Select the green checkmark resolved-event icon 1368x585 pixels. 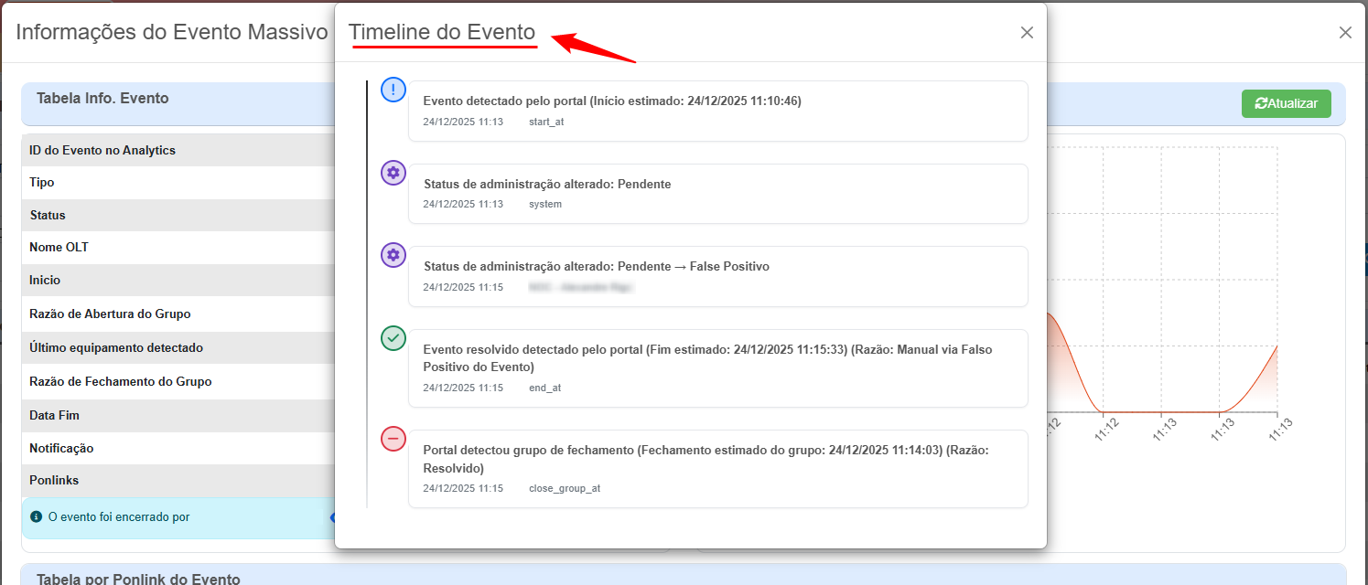tap(393, 338)
